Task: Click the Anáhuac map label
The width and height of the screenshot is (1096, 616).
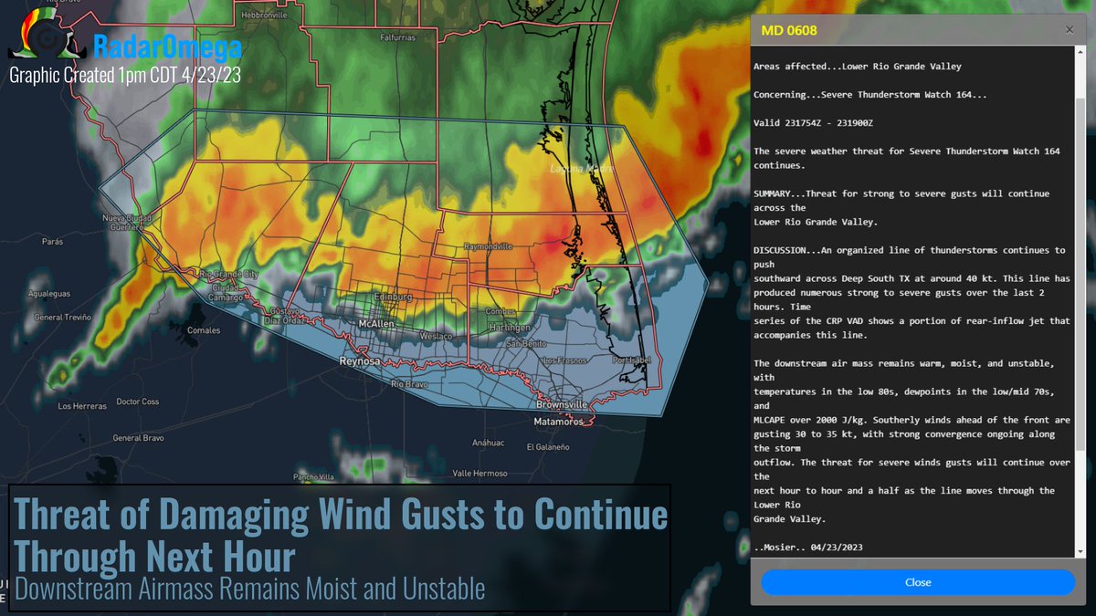Action: pyautogui.click(x=487, y=443)
